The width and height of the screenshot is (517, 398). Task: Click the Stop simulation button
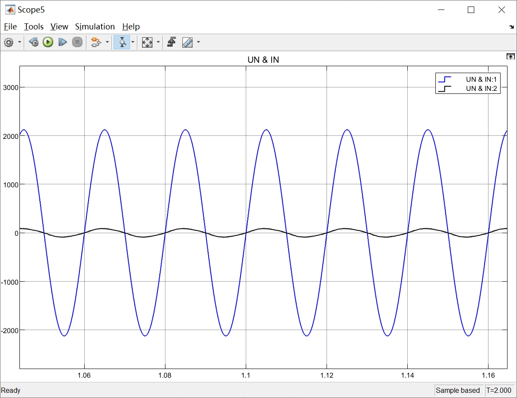point(77,42)
